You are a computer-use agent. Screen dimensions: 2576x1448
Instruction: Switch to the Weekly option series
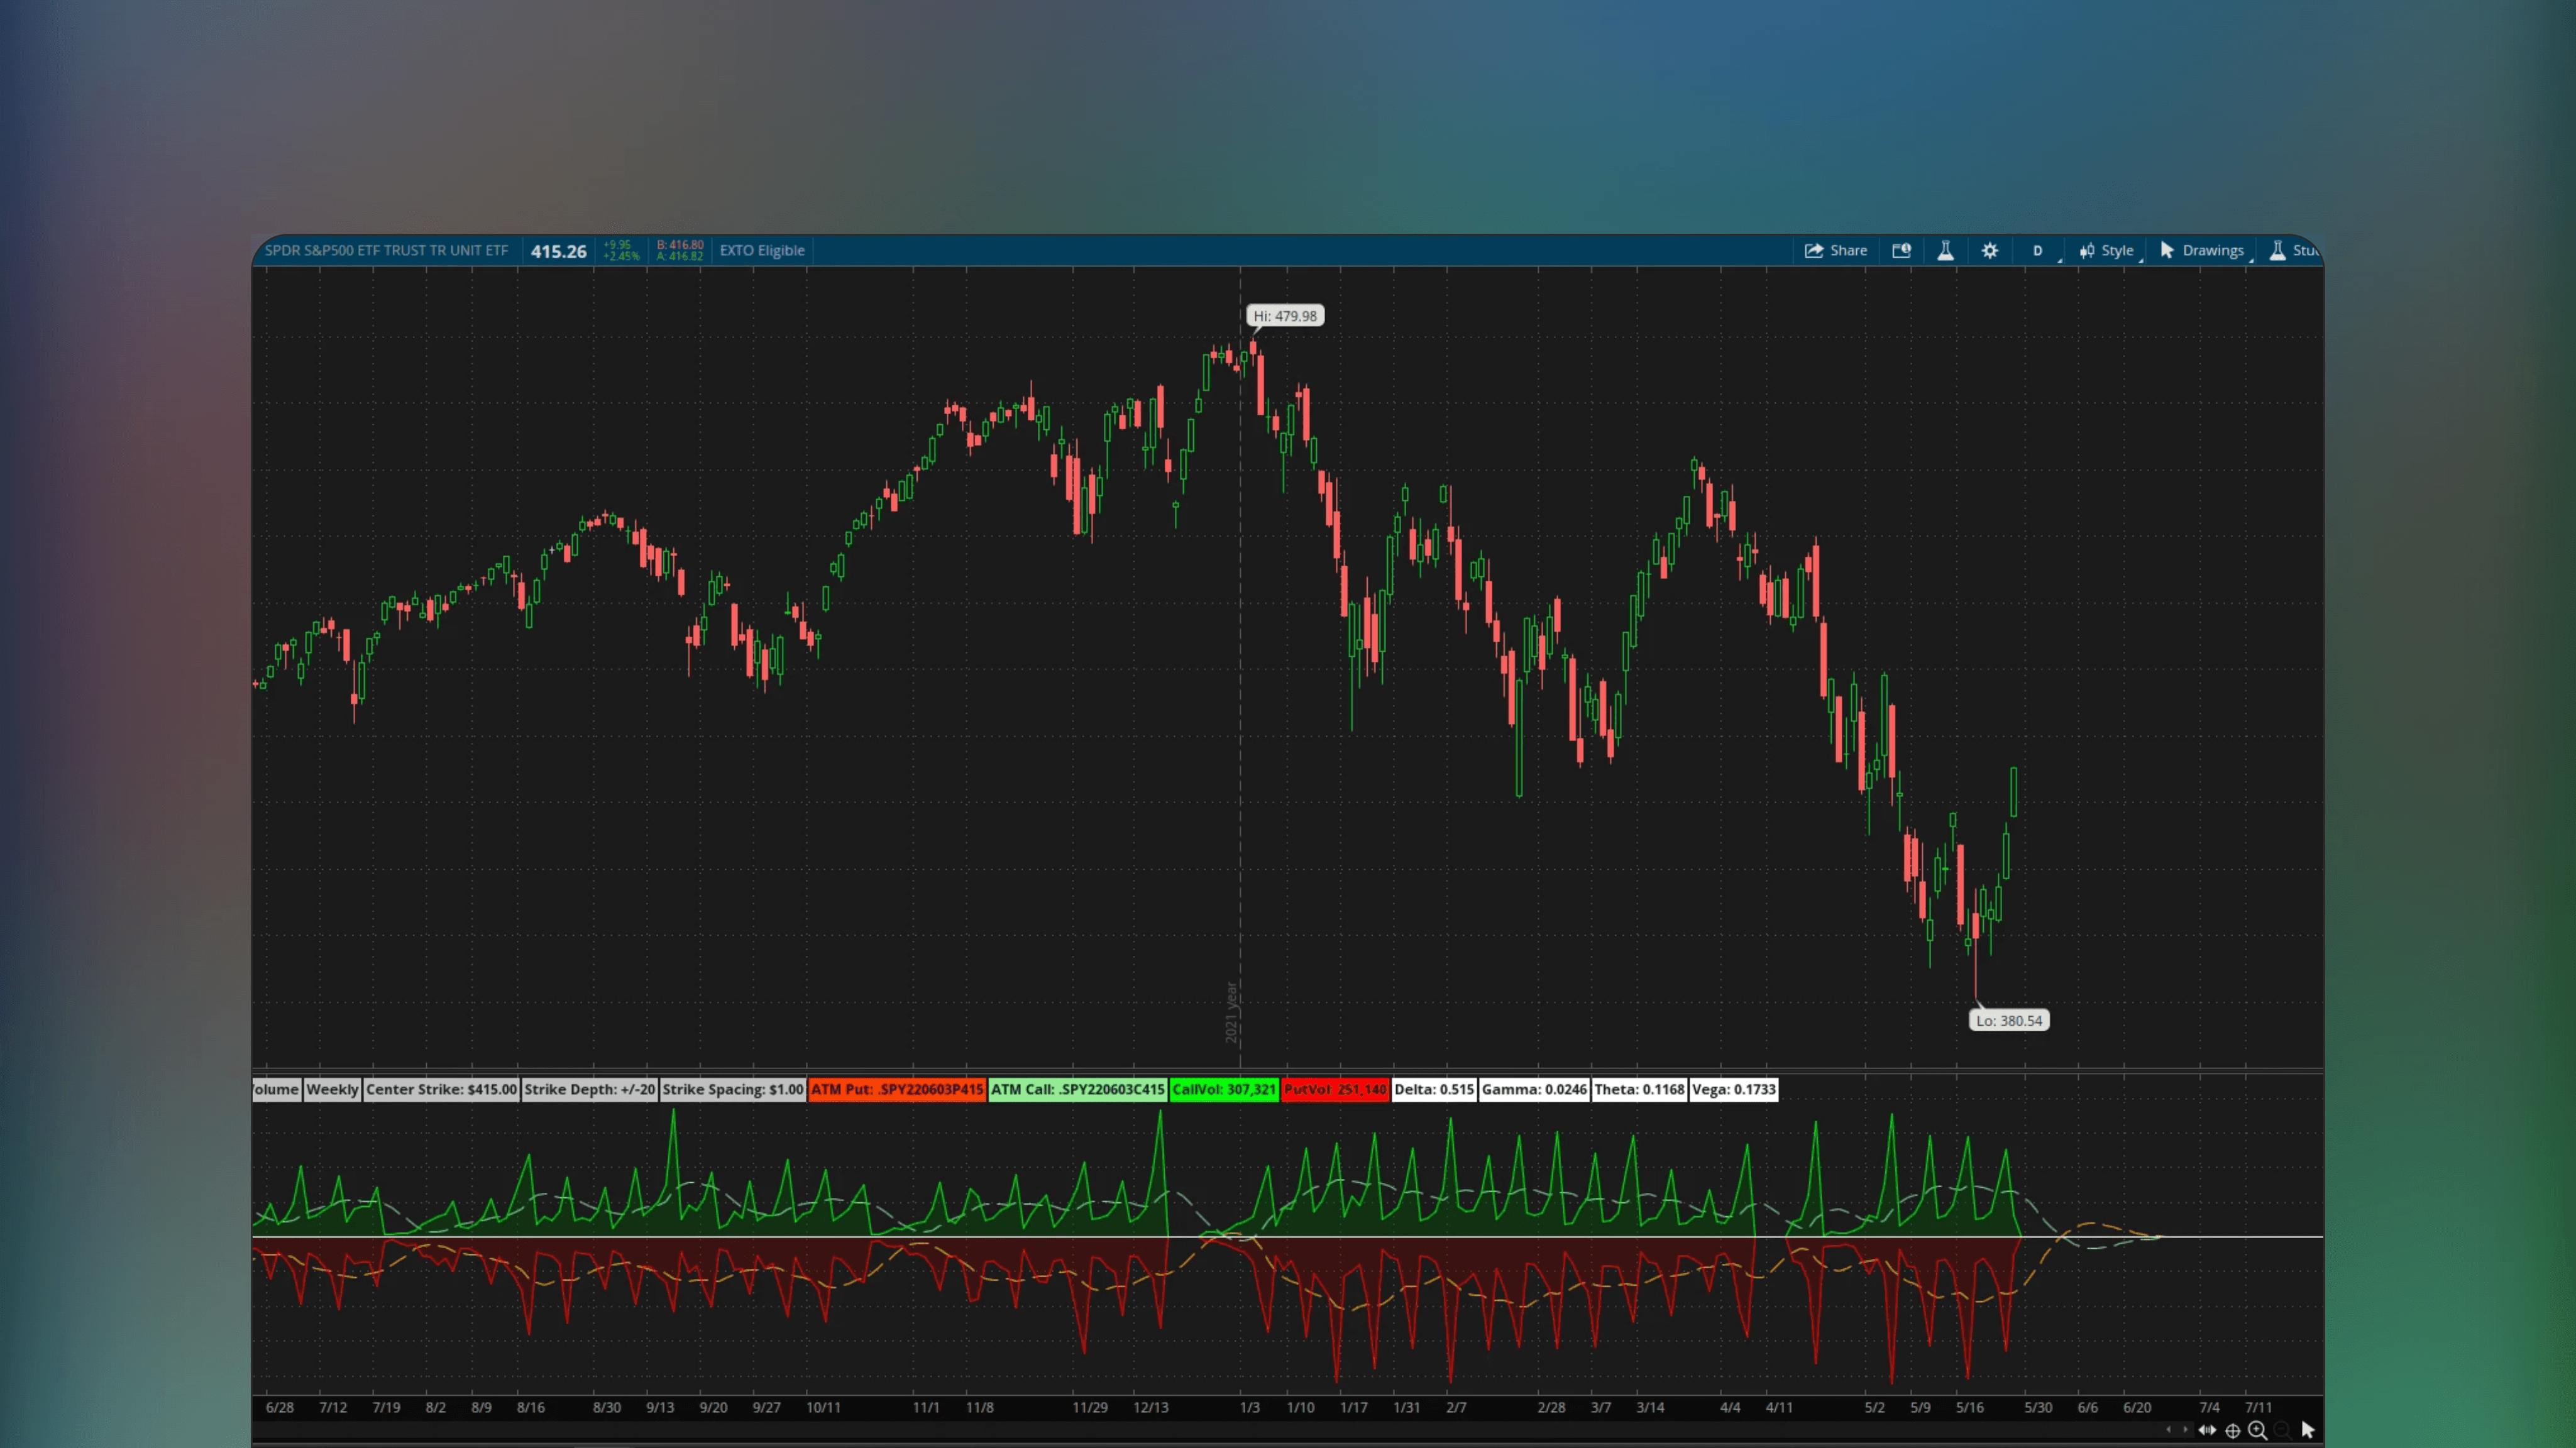[x=332, y=1089]
